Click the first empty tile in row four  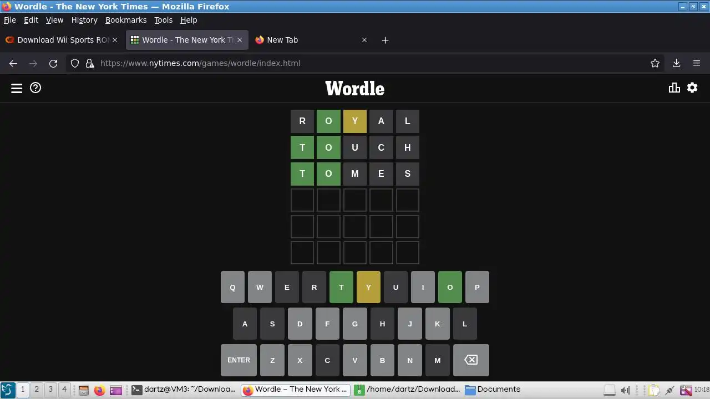pos(302,200)
